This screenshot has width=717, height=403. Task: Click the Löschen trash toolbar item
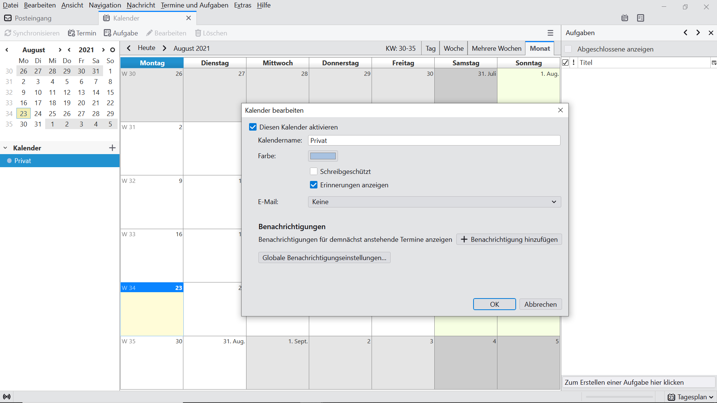pos(211,33)
